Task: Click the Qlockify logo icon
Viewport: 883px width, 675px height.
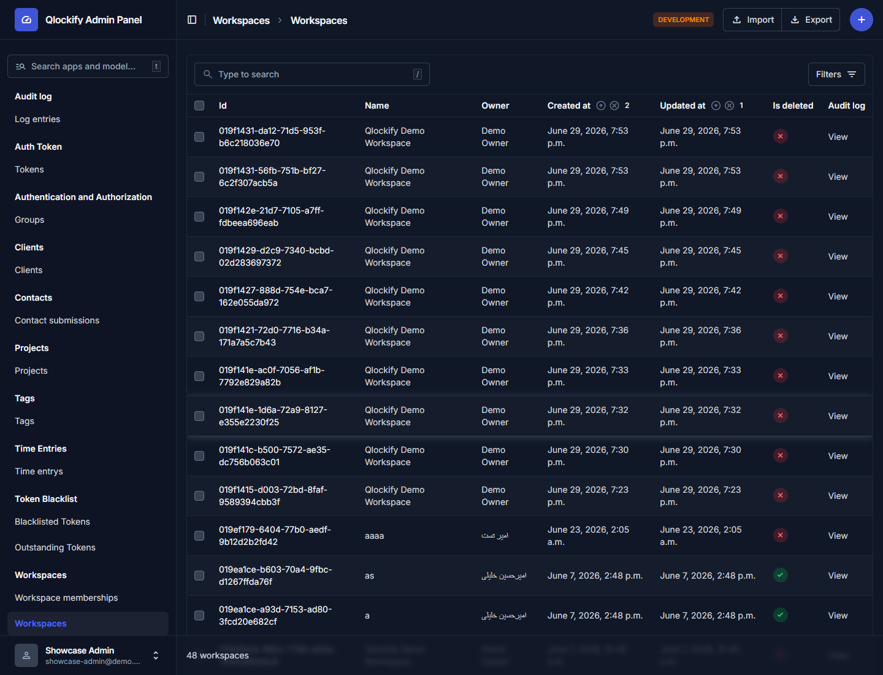Action: point(26,20)
